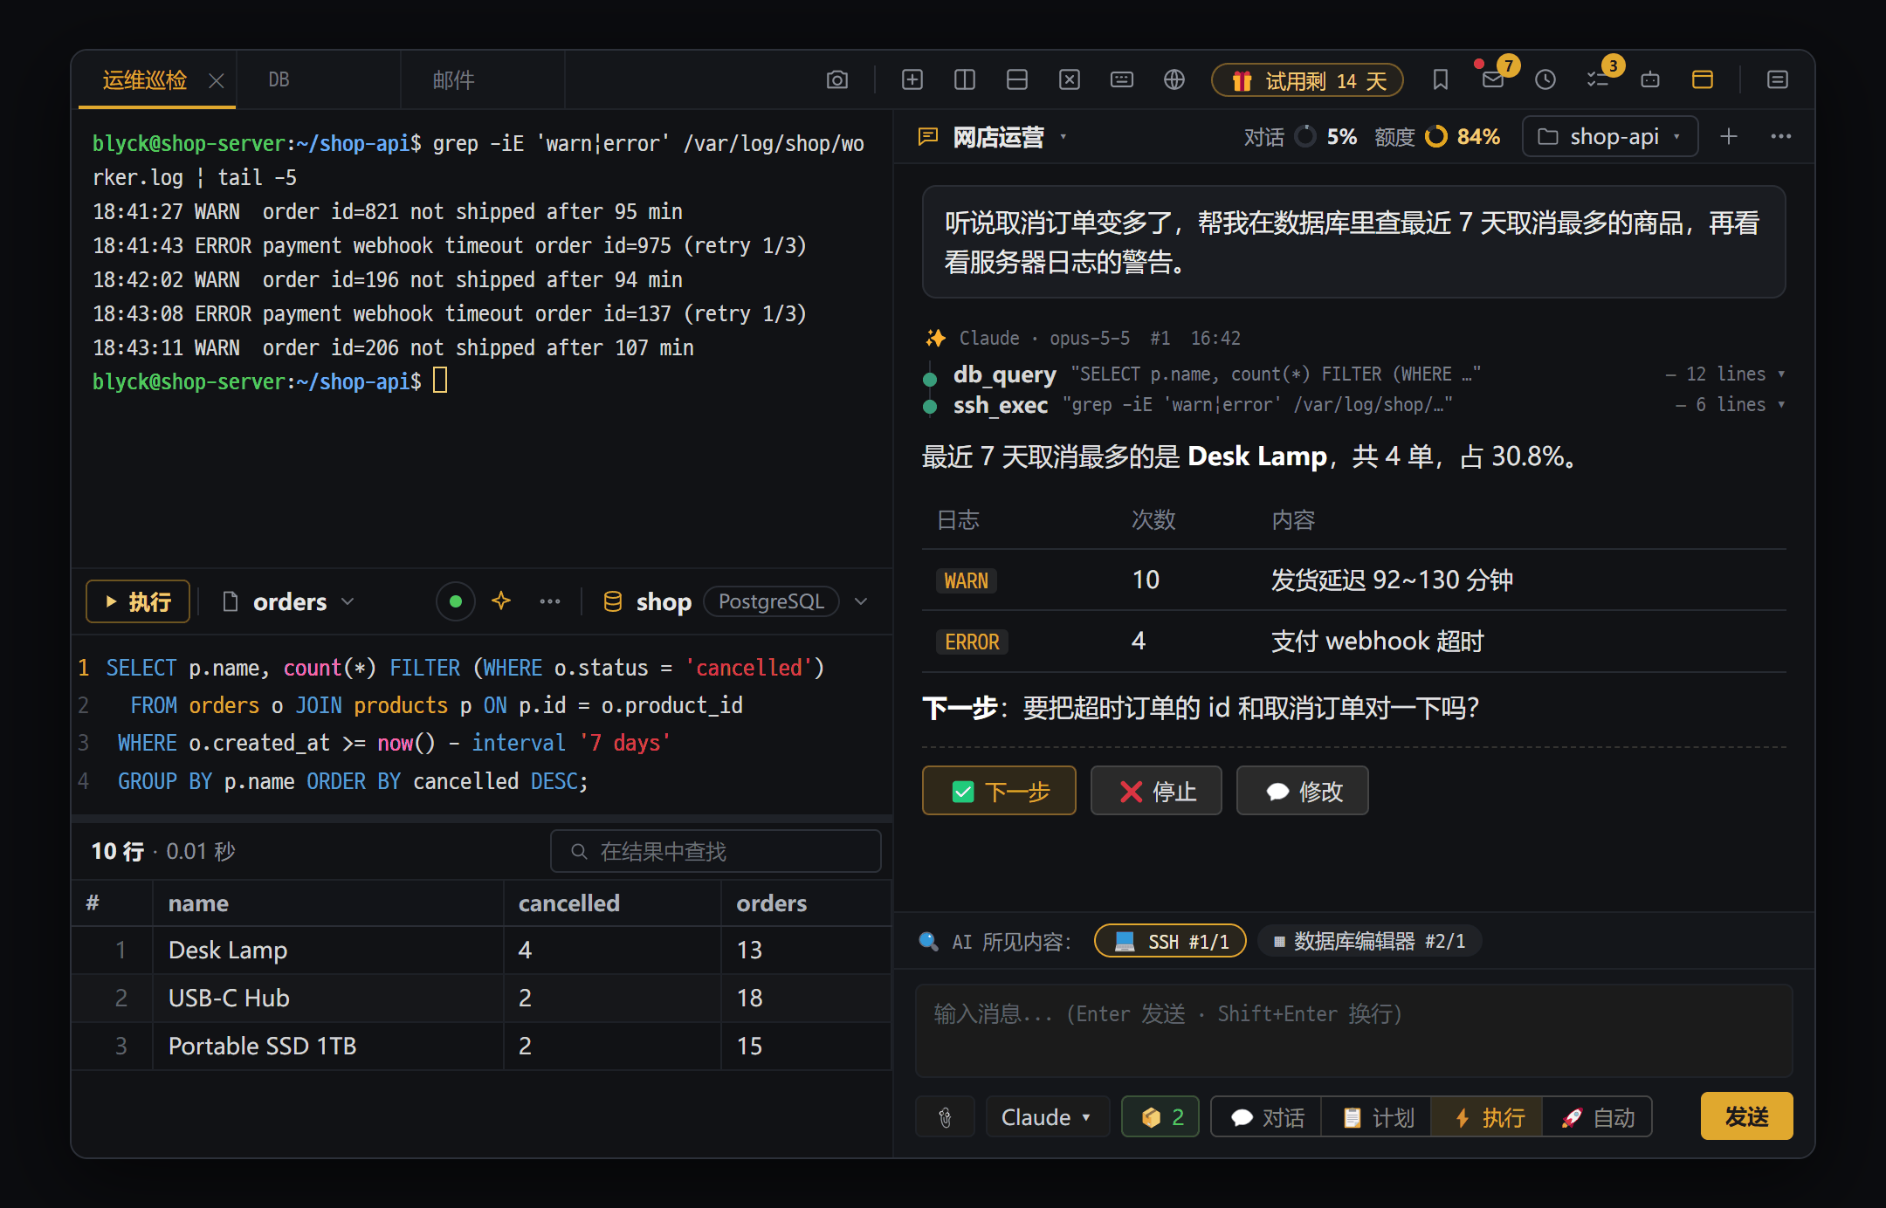Image resolution: width=1886 pixels, height=1208 pixels.
Task: Click the attachment paperclip icon
Action: [945, 1117]
